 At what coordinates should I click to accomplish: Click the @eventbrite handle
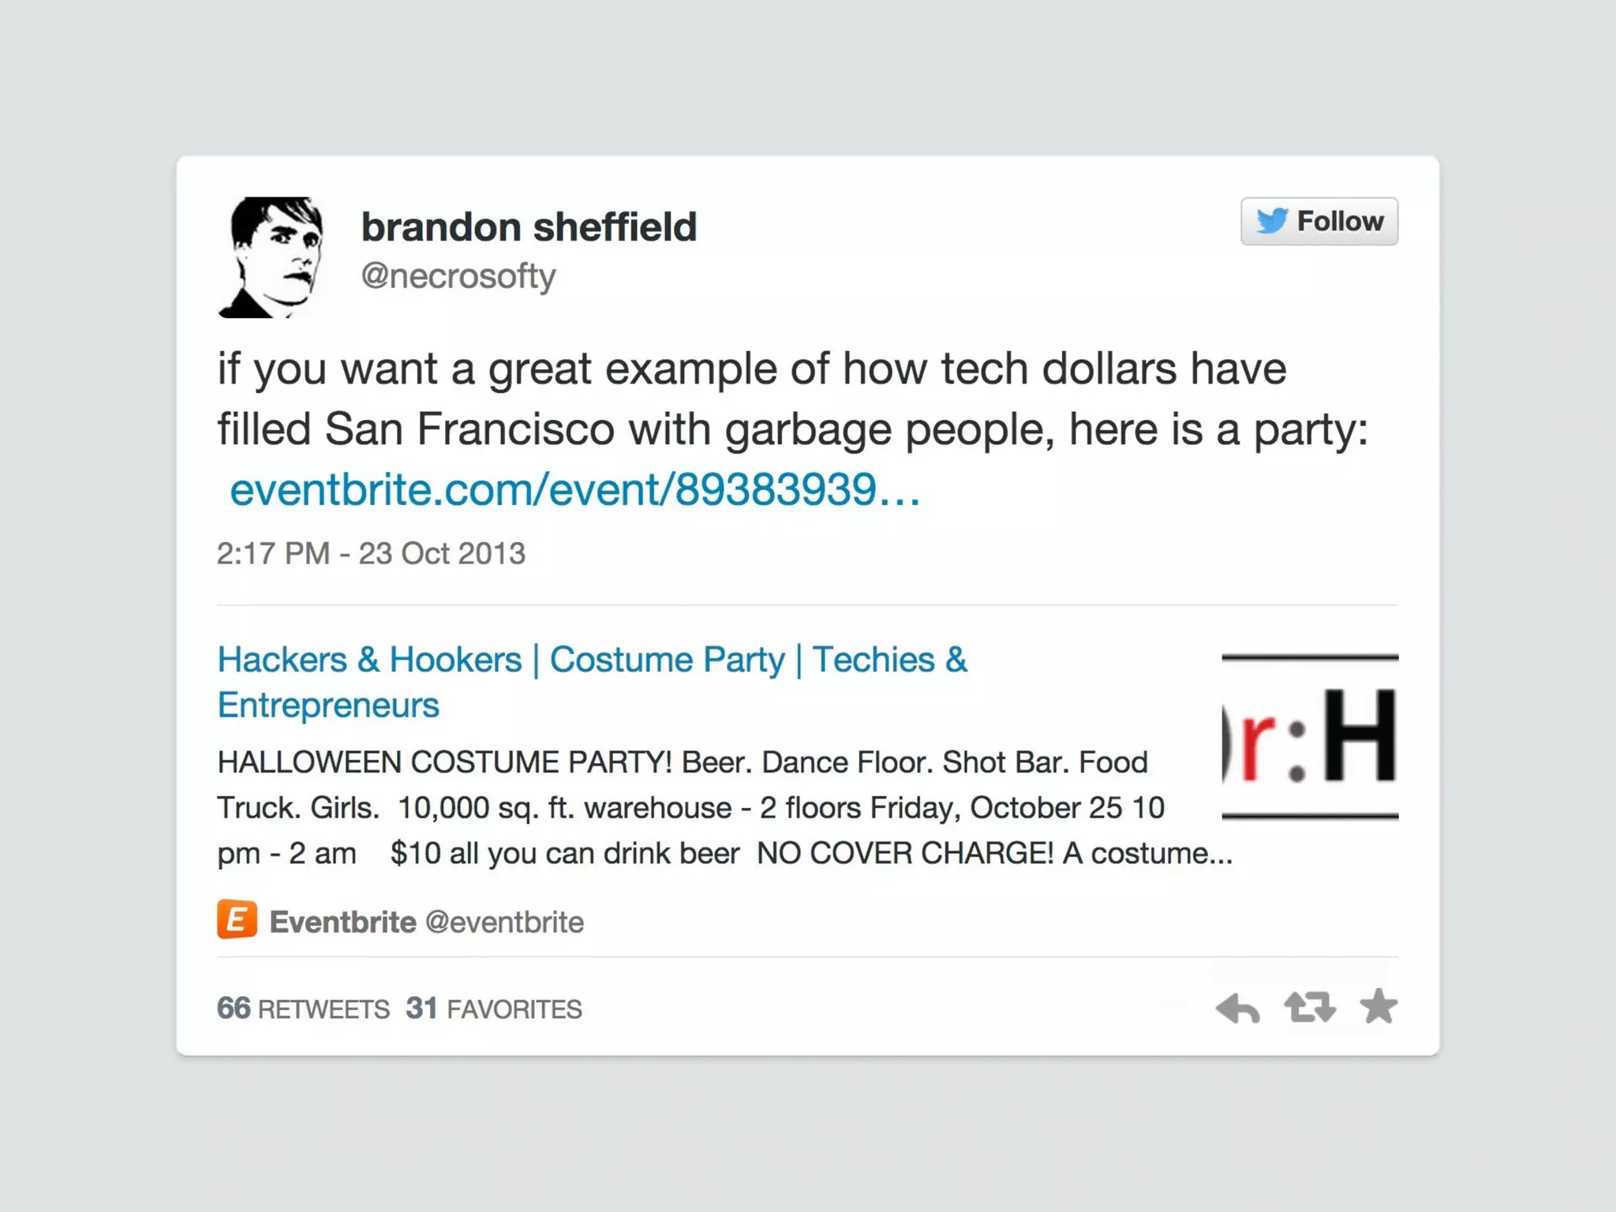[505, 922]
